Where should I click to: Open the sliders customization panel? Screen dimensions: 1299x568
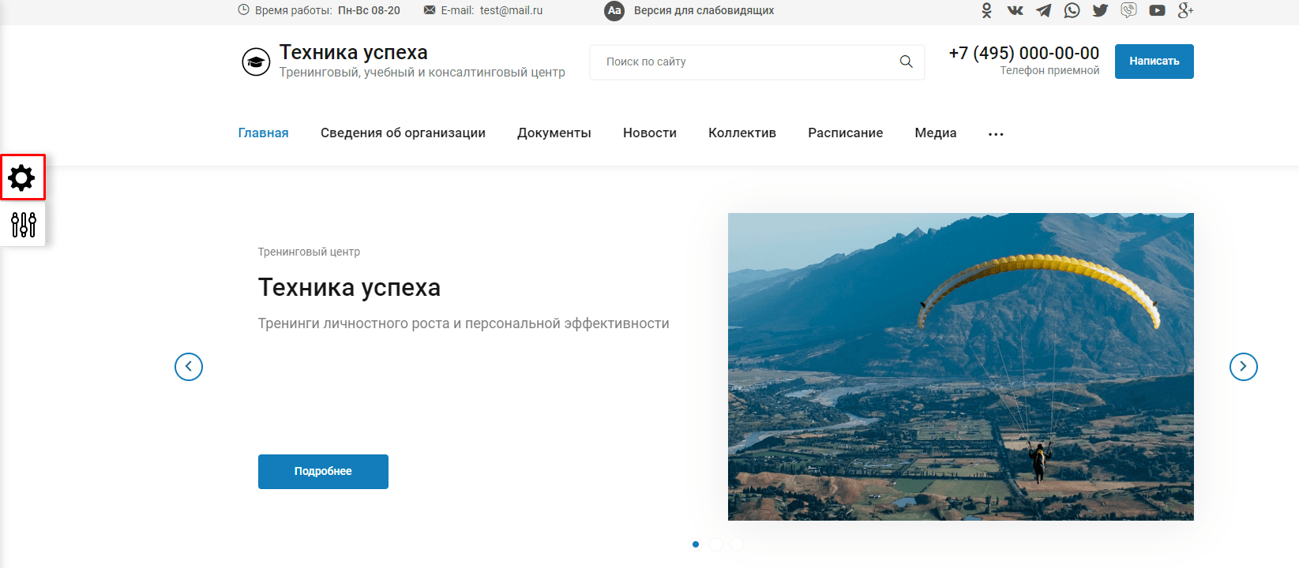(x=23, y=225)
